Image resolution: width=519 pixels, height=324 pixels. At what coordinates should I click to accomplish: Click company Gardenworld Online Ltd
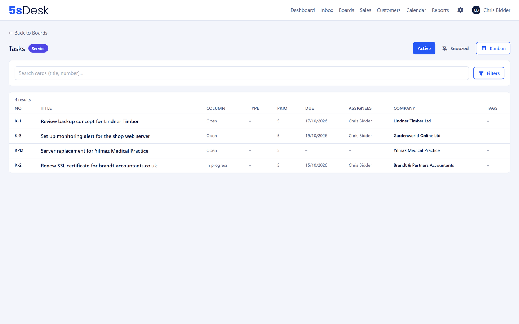tap(417, 136)
